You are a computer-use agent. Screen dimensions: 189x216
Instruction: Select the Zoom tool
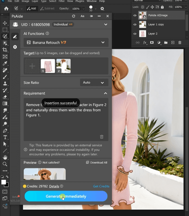(5, 164)
